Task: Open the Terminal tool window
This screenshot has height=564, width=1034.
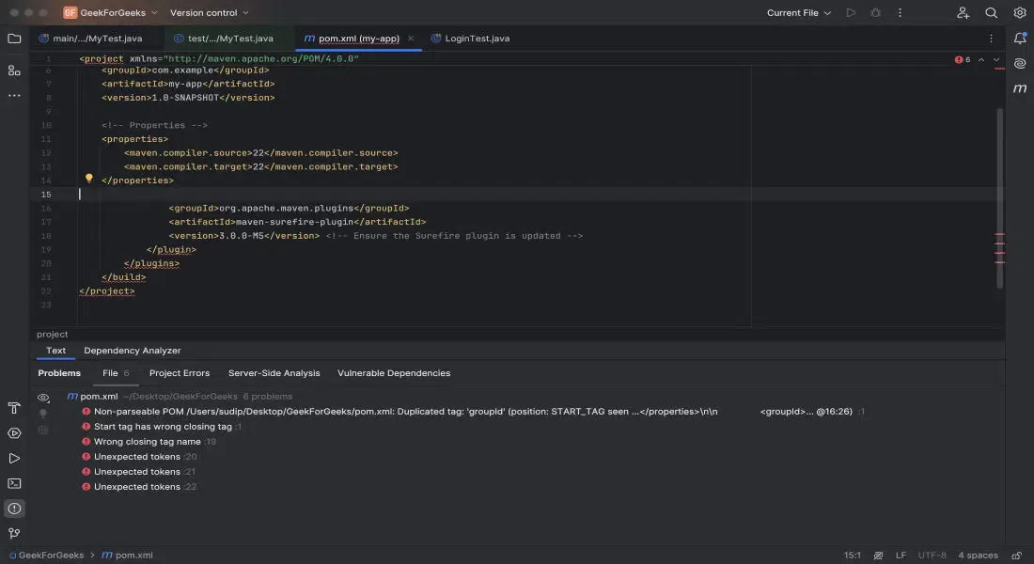Action: (14, 483)
